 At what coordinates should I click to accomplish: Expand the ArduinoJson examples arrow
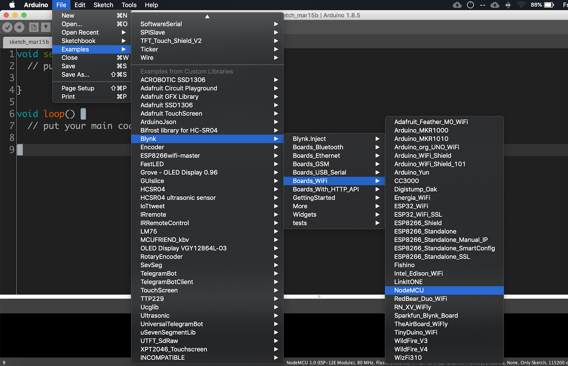click(x=276, y=122)
